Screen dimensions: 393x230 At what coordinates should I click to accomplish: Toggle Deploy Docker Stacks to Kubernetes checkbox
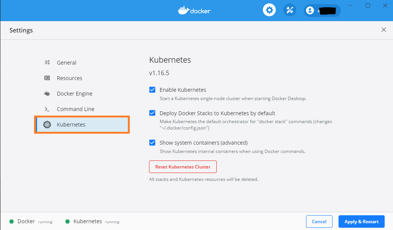click(x=152, y=113)
